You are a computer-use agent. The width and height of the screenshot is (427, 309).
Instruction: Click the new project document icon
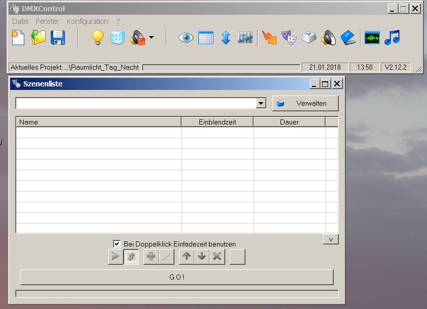click(18, 38)
